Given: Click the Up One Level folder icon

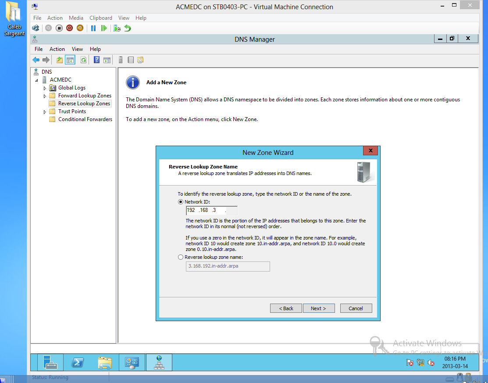Looking at the screenshot, I should [60, 60].
